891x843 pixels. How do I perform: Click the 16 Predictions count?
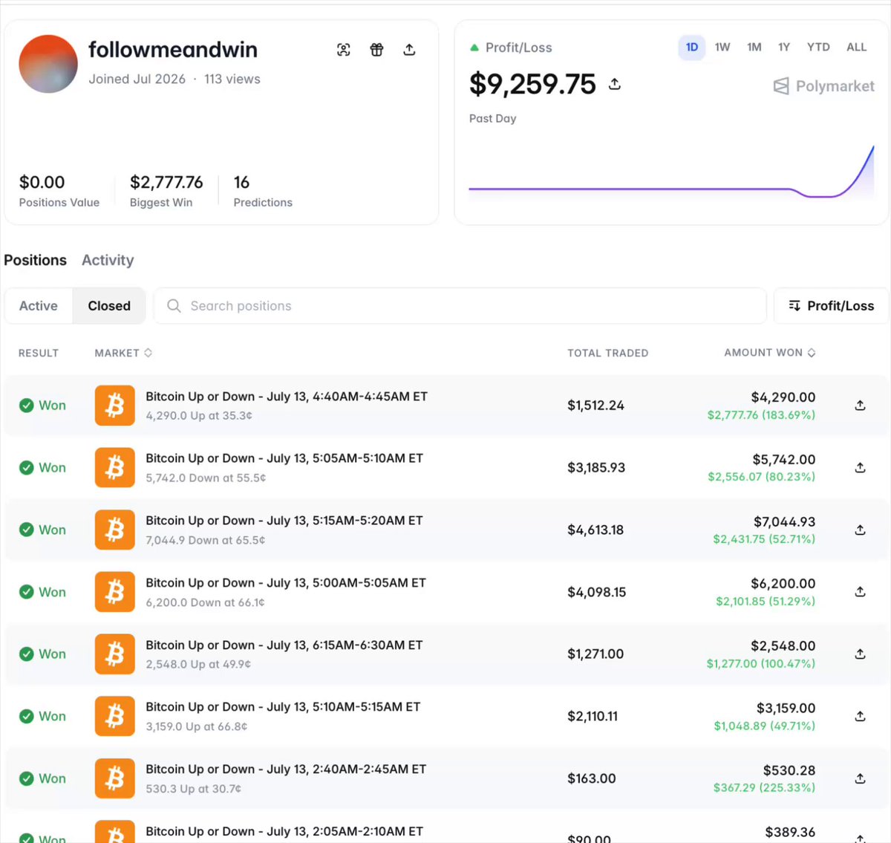coord(241,182)
